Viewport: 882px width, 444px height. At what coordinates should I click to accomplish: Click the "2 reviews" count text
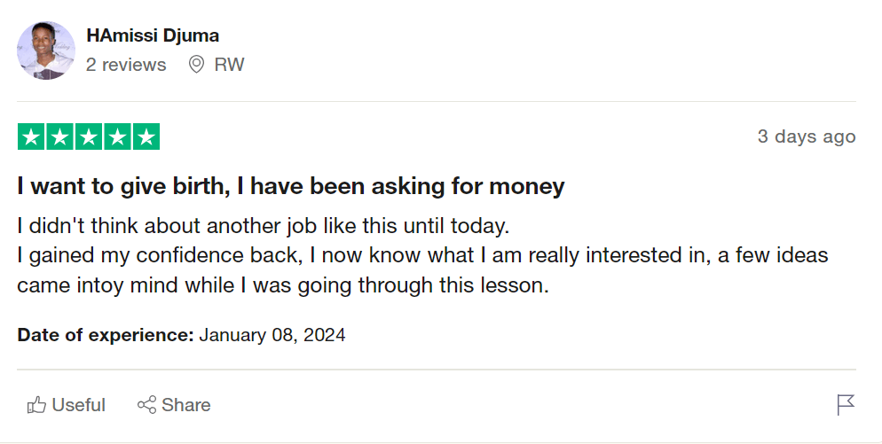(126, 65)
